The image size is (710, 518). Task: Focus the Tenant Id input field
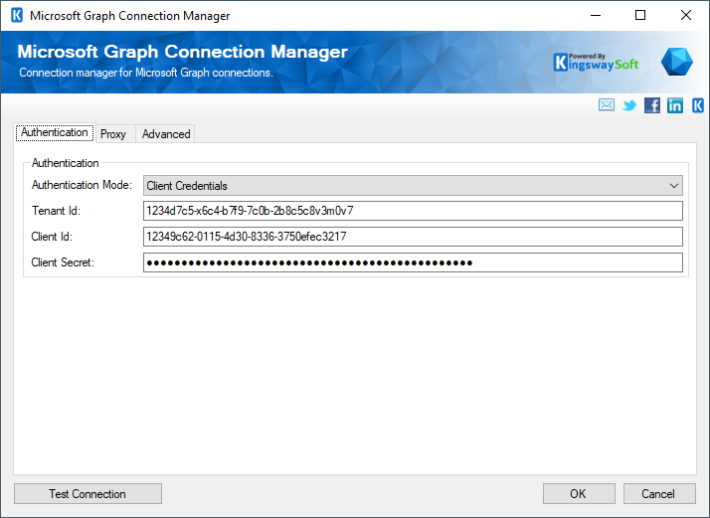[413, 211]
